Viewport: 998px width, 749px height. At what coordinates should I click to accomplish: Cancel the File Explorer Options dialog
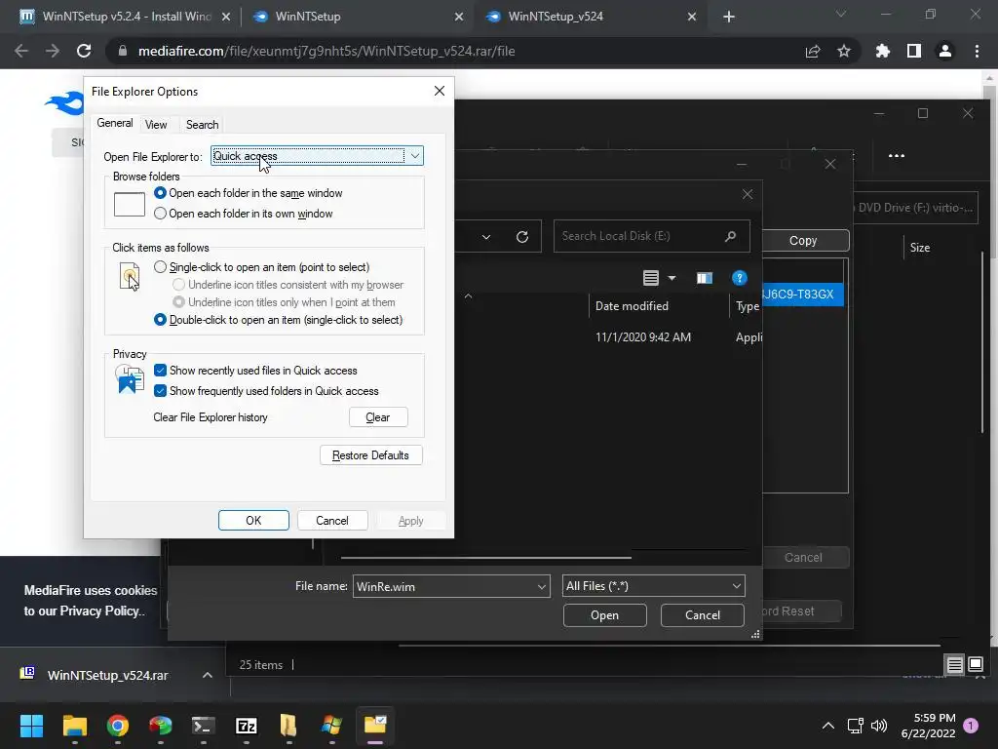tap(331, 521)
